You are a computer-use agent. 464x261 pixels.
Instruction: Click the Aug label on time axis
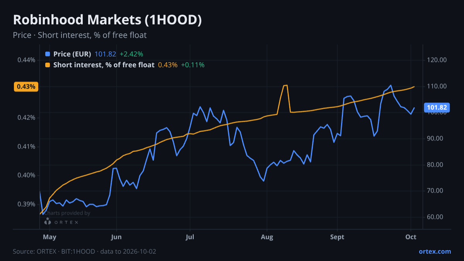267,236
